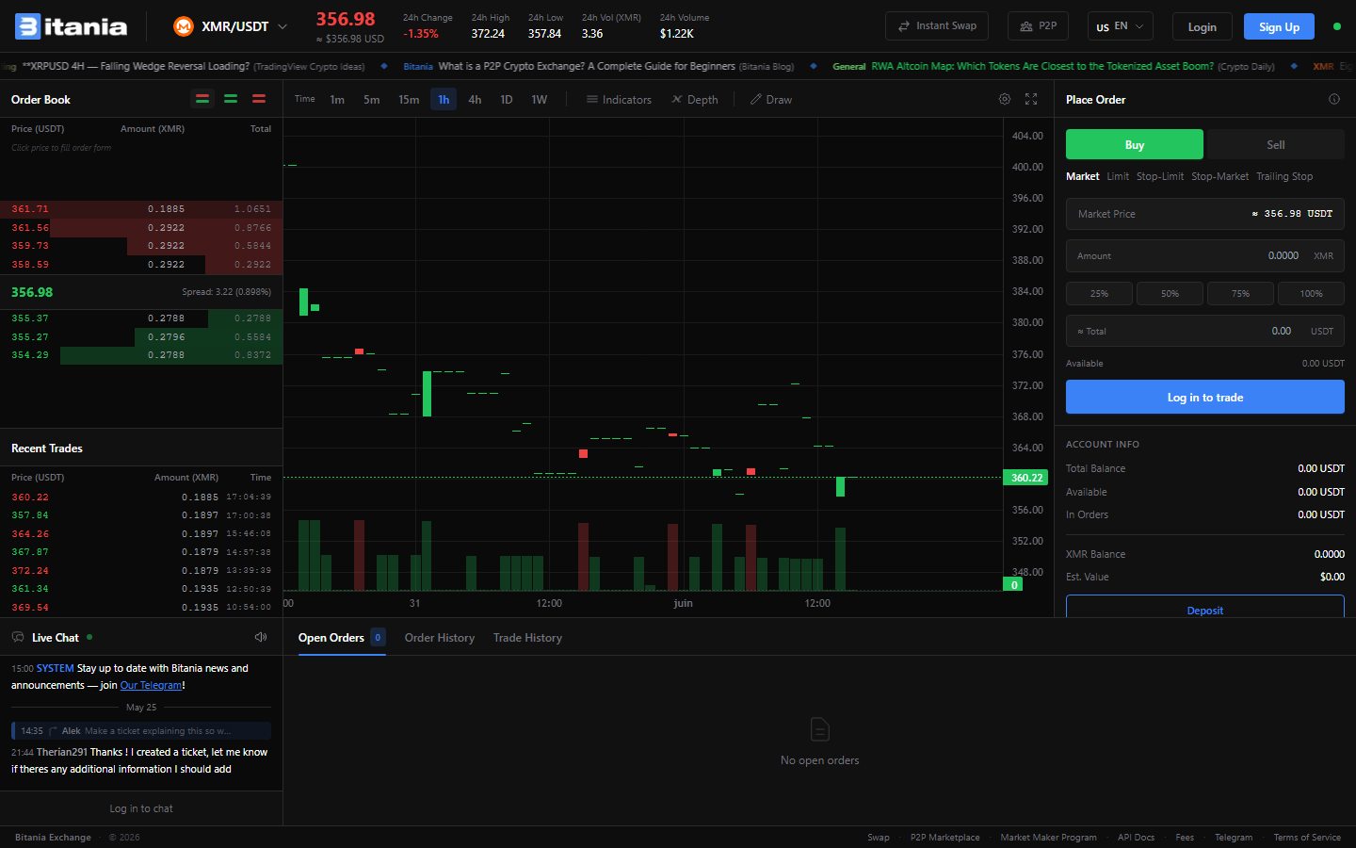
Task: Mute Live Chat sound icon
Action: click(x=261, y=637)
